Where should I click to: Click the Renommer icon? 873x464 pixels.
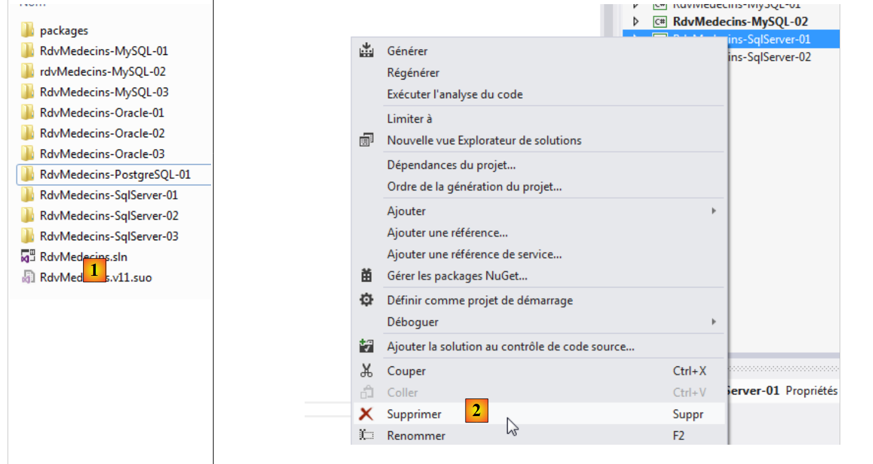click(x=367, y=435)
